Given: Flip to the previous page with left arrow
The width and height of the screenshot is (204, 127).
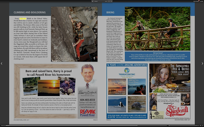Looking at the screenshot, I should pos(2,63).
